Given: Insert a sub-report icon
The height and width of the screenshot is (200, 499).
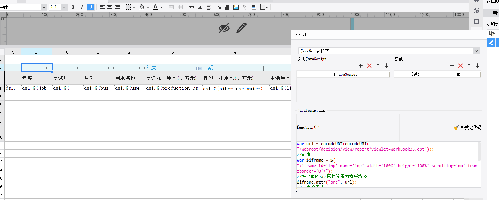Looking at the screenshot, I should [x=254, y=7].
